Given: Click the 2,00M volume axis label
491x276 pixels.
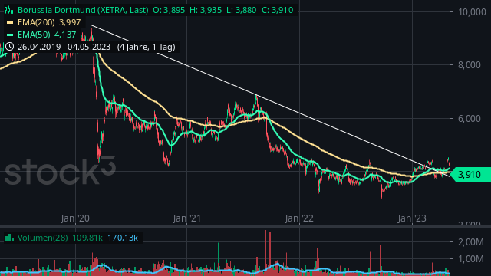Looking at the screenshot, I should [x=471, y=242].
